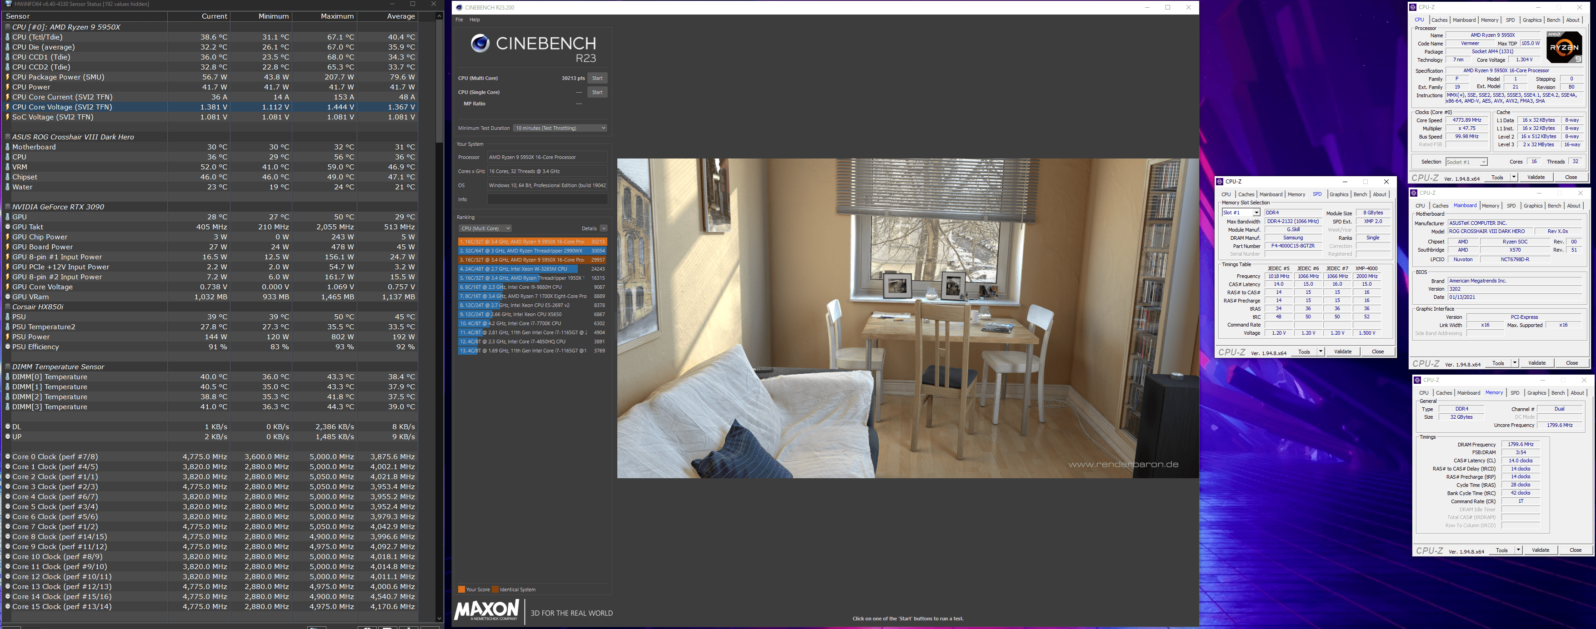Collapse the NVIDIA GeForce RTX 3090 sensor group
This screenshot has width=1596, height=629.
click(7, 207)
